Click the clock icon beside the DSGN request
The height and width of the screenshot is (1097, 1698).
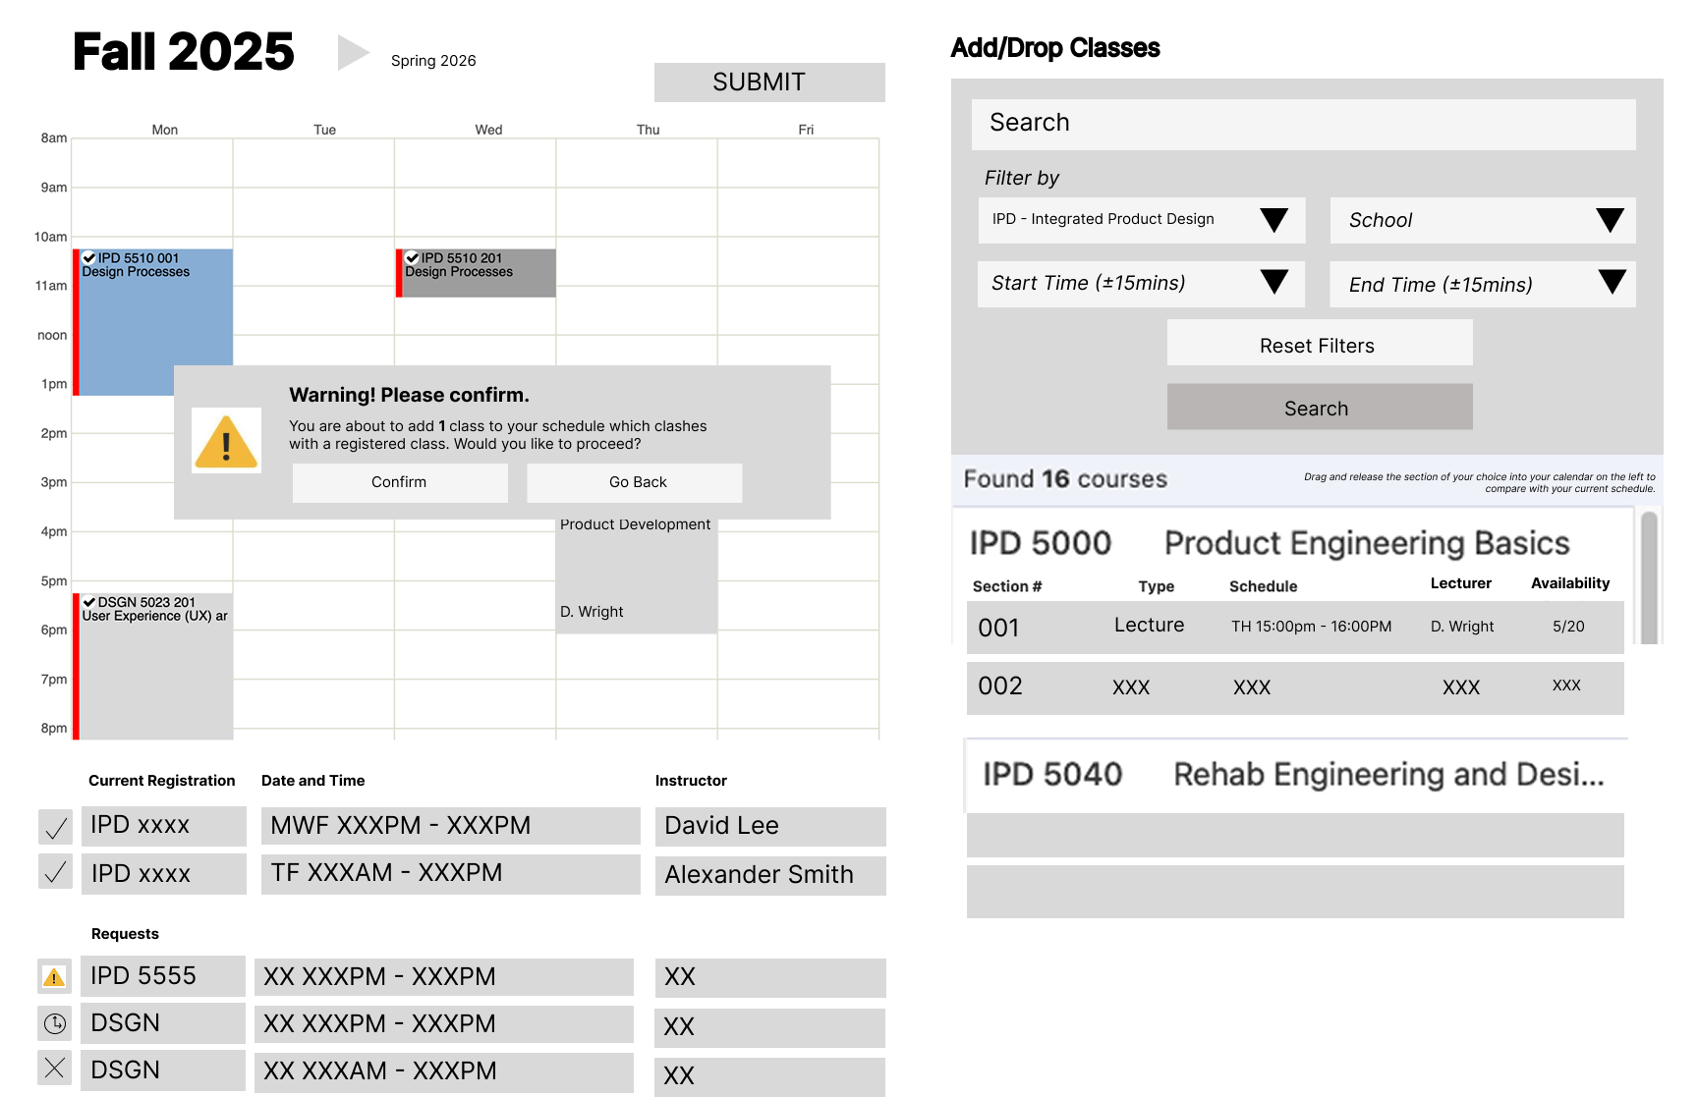coord(55,1023)
